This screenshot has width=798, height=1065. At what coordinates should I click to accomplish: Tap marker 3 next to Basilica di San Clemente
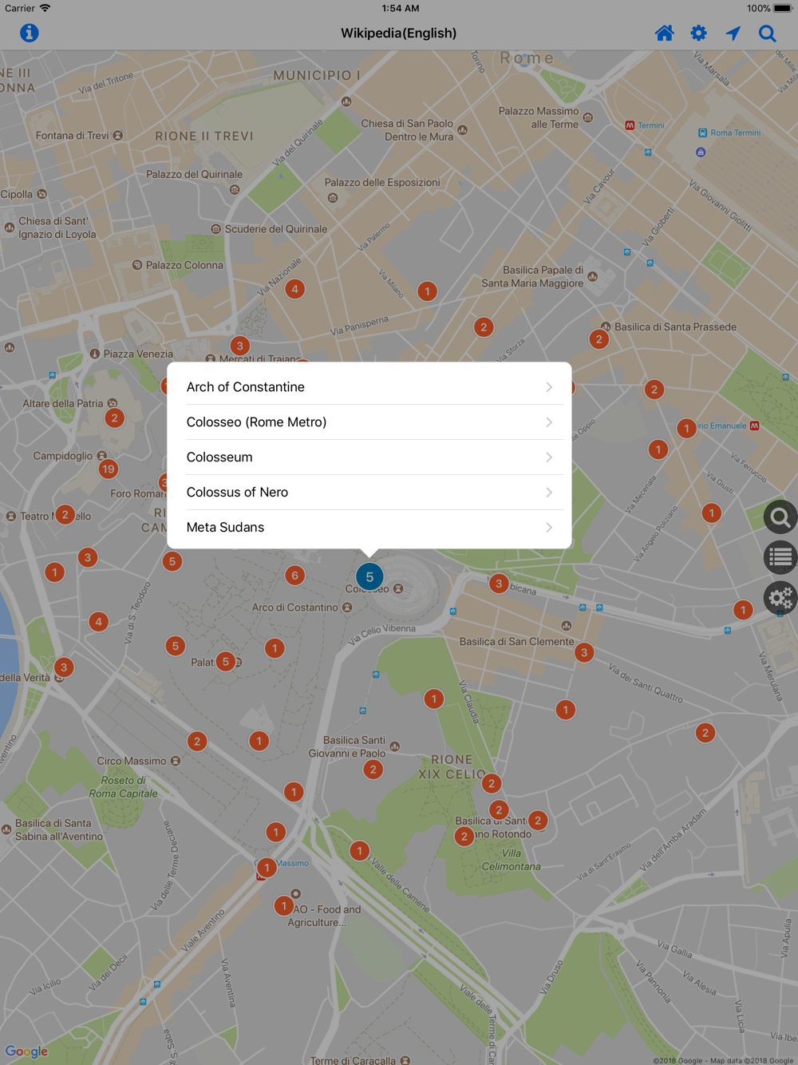pos(584,652)
